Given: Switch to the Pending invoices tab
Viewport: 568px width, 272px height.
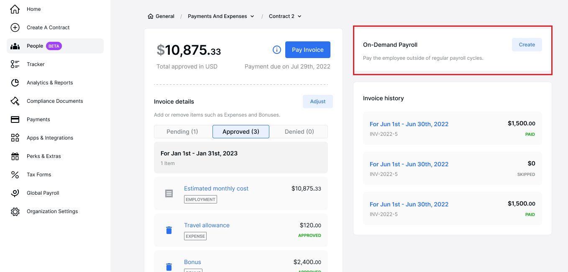Looking at the screenshot, I should [x=183, y=132].
